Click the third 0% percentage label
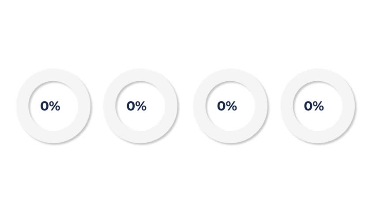The height and width of the screenshot is (212, 376). click(227, 106)
